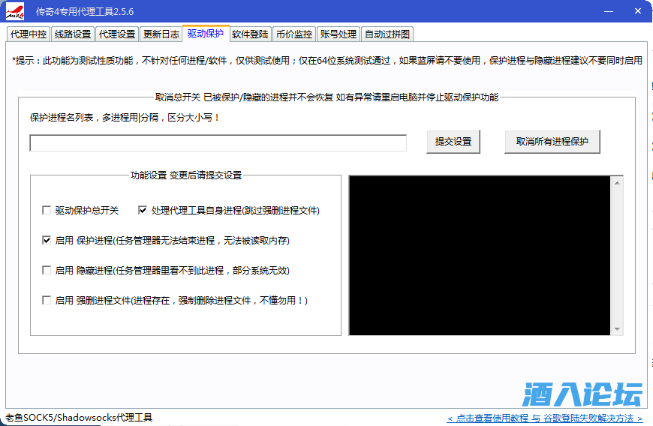Click the app logo in the title bar
653x426 pixels.
pos(15,12)
